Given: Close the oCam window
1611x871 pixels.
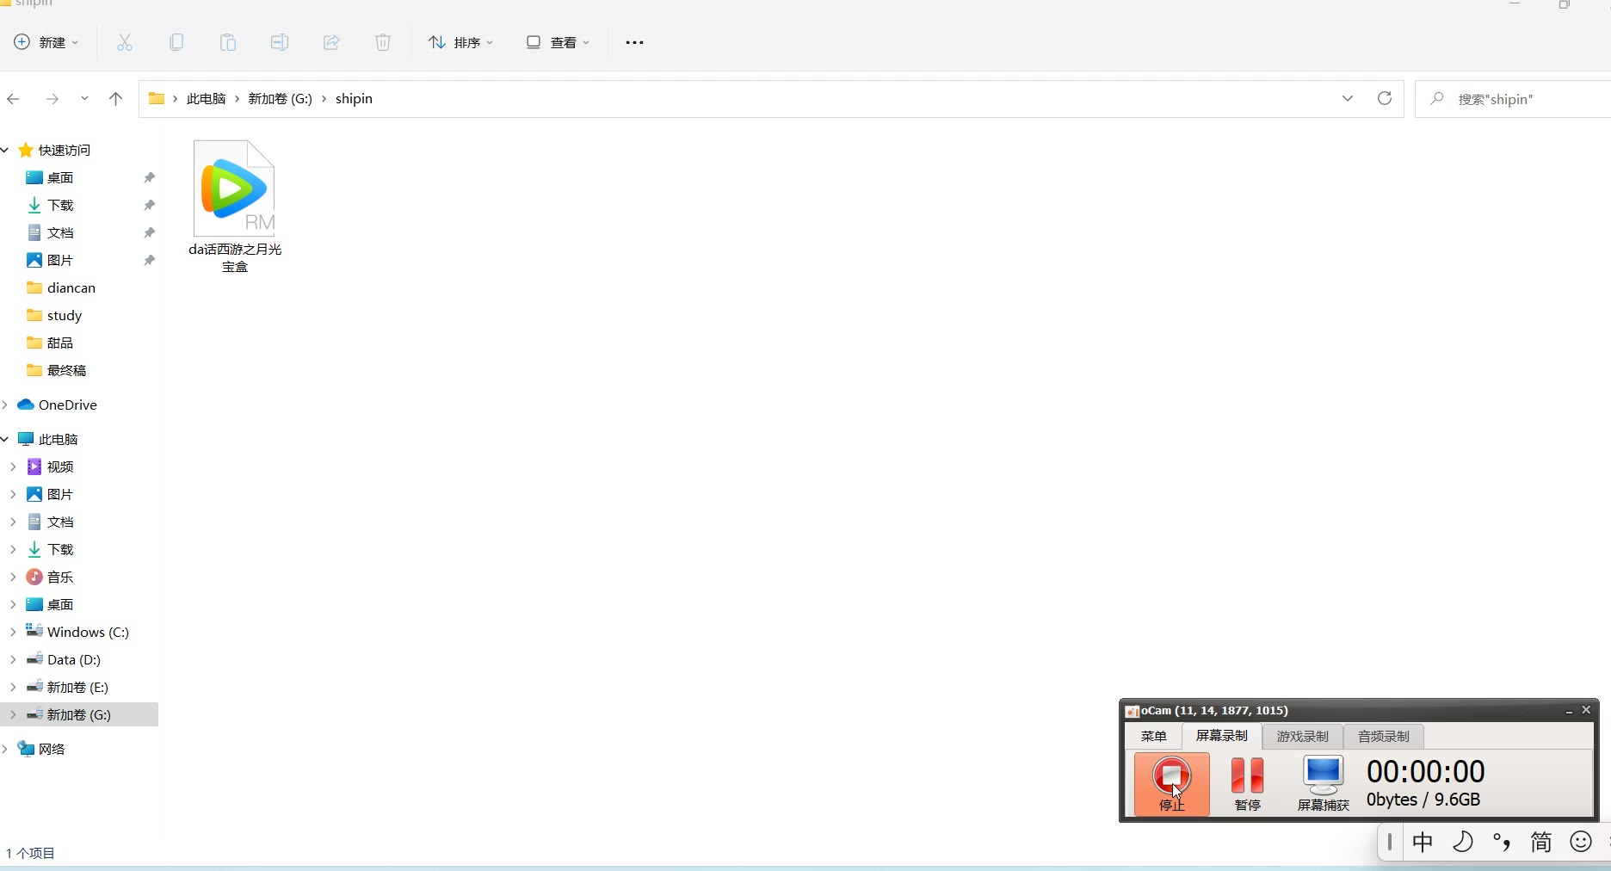Looking at the screenshot, I should click(1586, 710).
